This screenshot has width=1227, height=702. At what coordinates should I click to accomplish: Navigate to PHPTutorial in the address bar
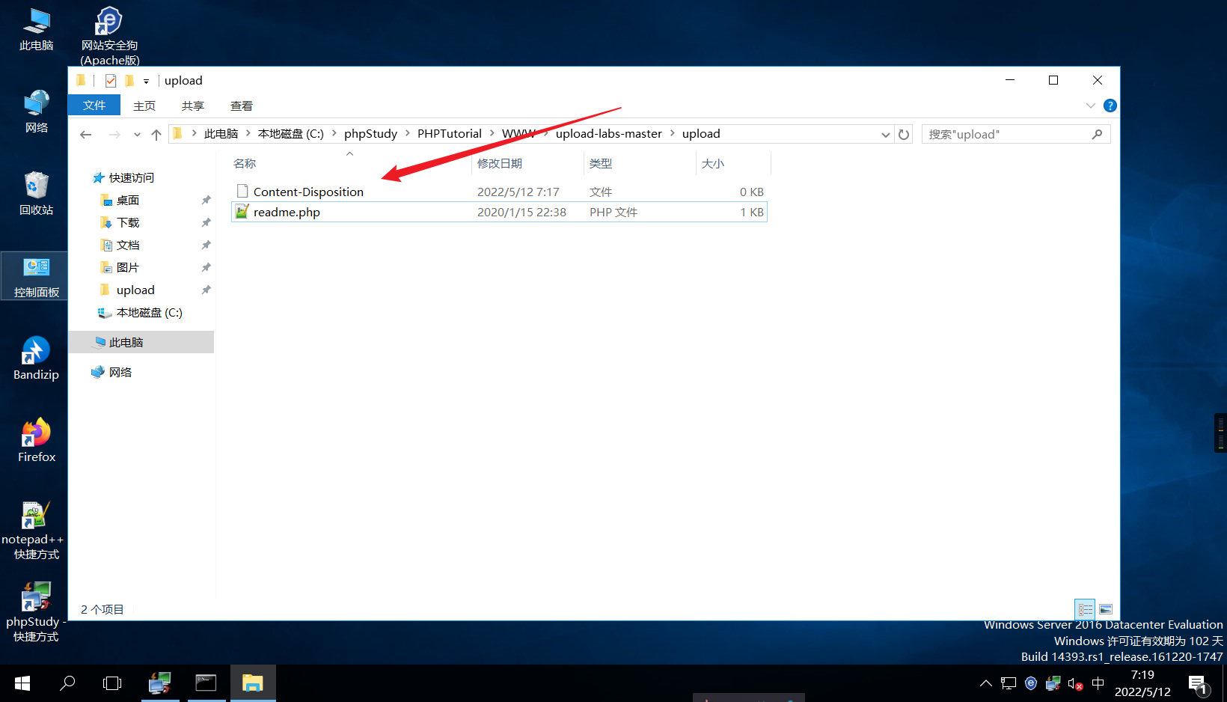click(x=450, y=134)
